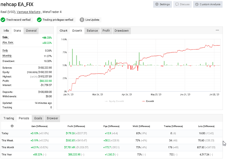Click the Settings gear button
Viewport: 227px width, 162px height.
click(163, 4)
